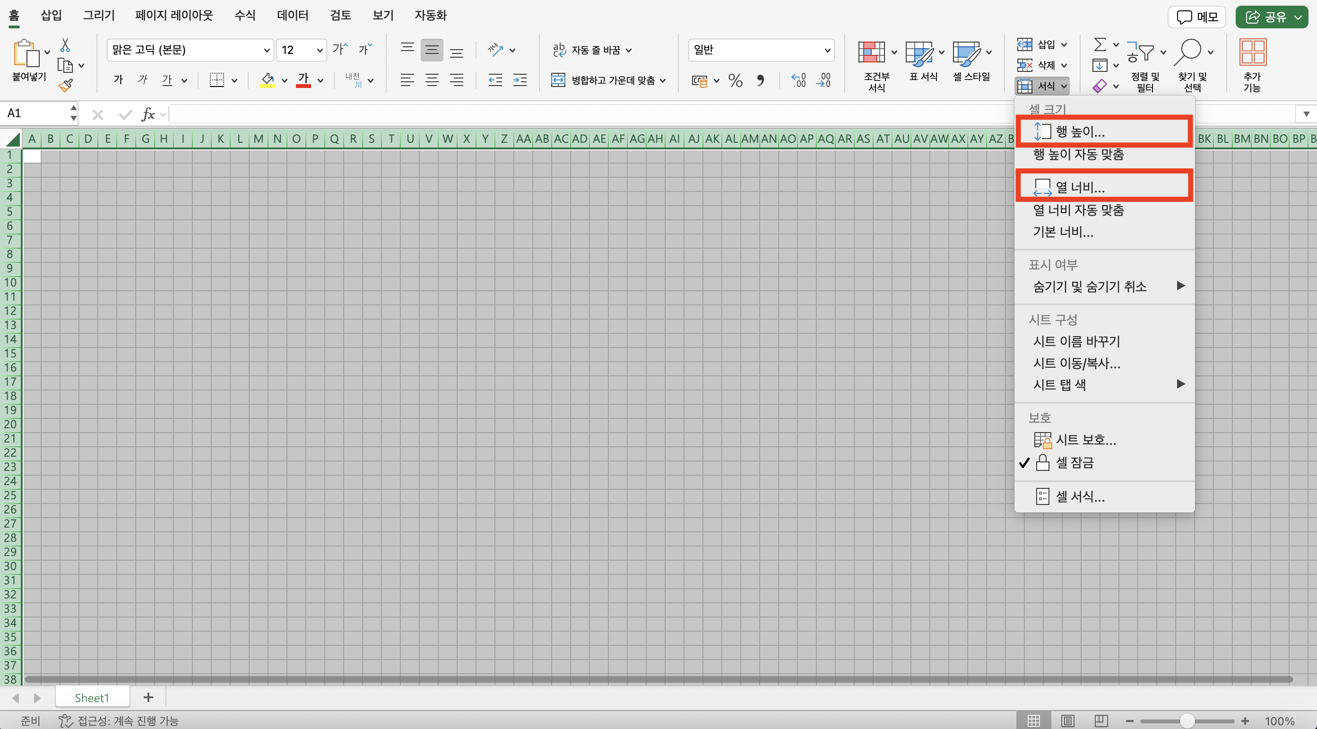Expand 병합하고 가운데 맞춤 dropdown arrow
This screenshot has height=729, width=1317.
point(663,80)
